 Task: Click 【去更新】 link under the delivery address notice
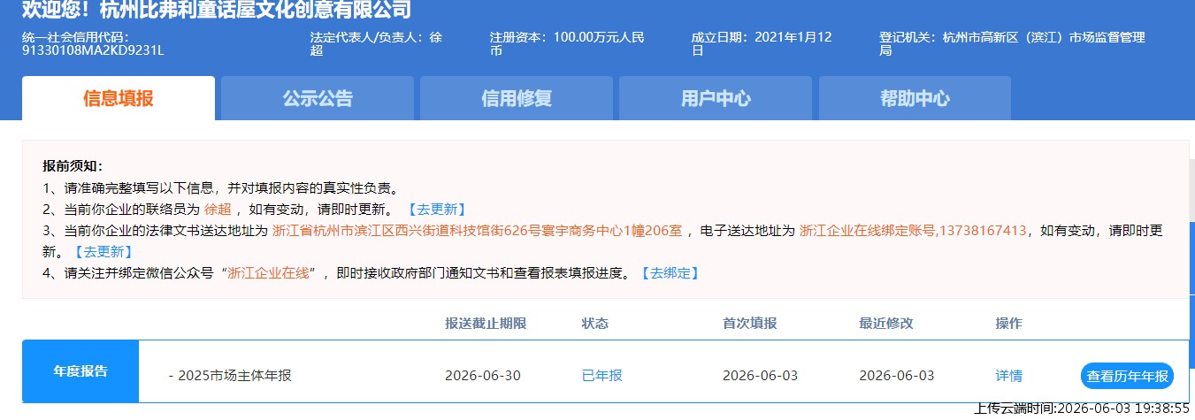click(x=103, y=252)
